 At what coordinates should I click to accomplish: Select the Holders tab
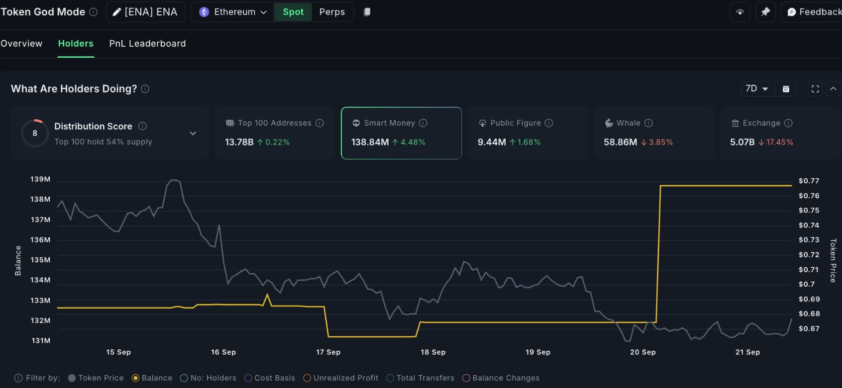pos(76,44)
